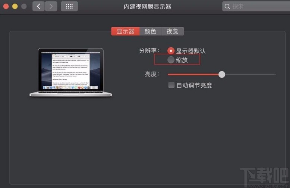This screenshot has width=290, height=188.
Task: Click the 内建视网膜显示器 window title
Action: click(147, 7)
